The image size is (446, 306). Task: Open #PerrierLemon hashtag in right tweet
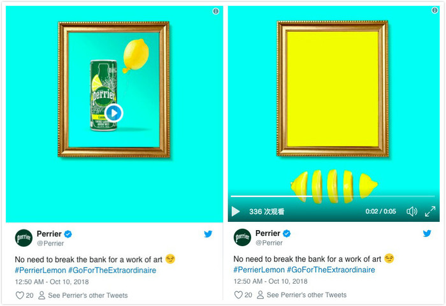(259, 270)
